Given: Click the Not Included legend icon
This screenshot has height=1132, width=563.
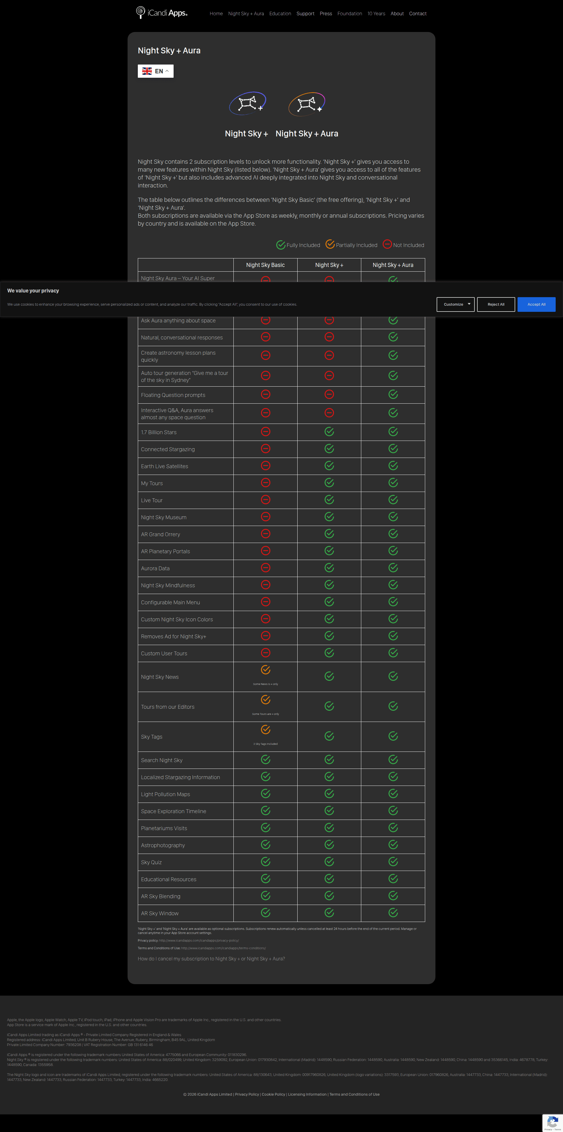Looking at the screenshot, I should pos(387,244).
